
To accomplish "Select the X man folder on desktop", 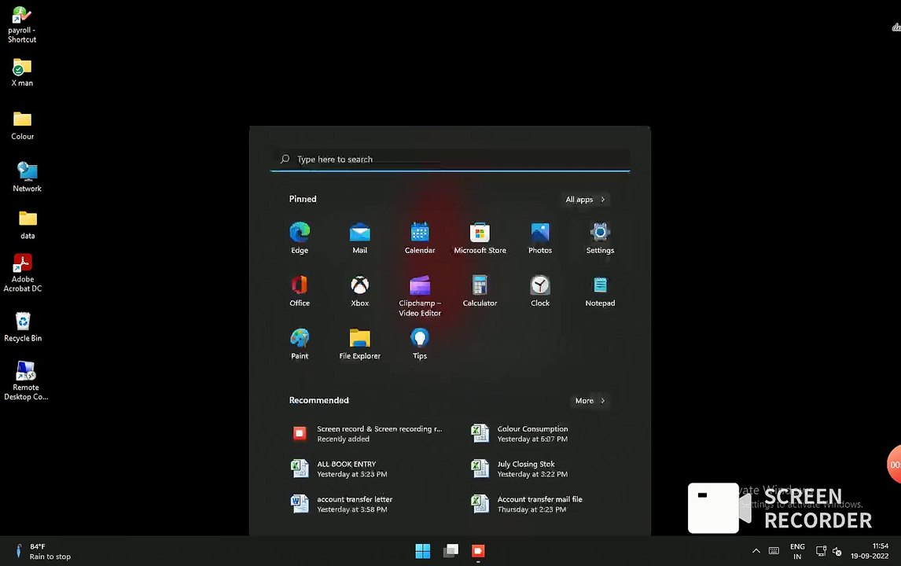I will (22, 72).
